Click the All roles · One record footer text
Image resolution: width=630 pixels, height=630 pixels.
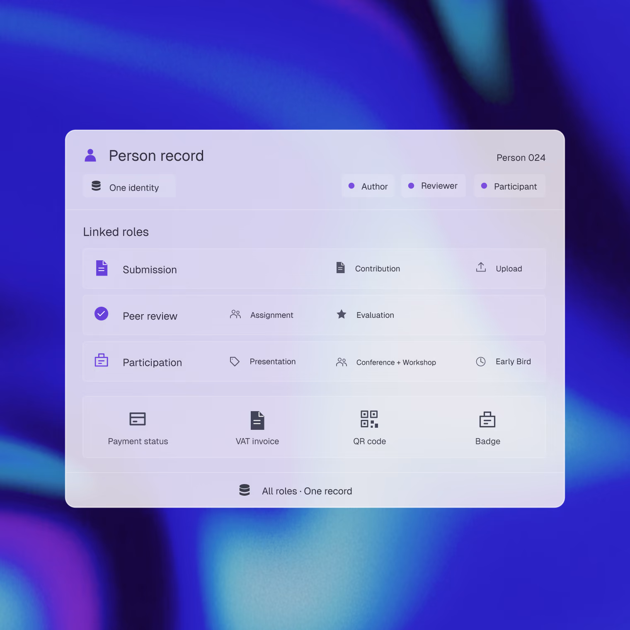pyautogui.click(x=307, y=491)
